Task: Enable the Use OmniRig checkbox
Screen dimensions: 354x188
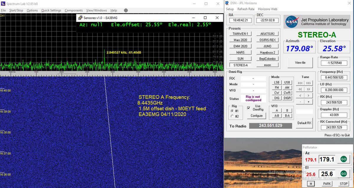Action: [249, 108]
